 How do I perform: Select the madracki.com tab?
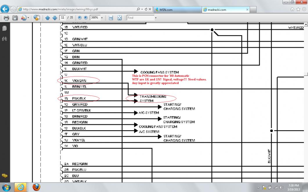[x=224, y=9]
